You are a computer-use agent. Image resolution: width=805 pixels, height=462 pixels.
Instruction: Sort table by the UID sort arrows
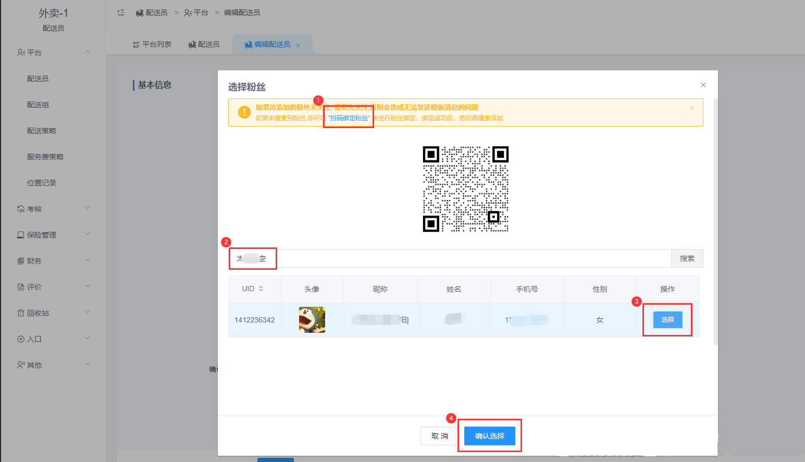[x=261, y=289]
